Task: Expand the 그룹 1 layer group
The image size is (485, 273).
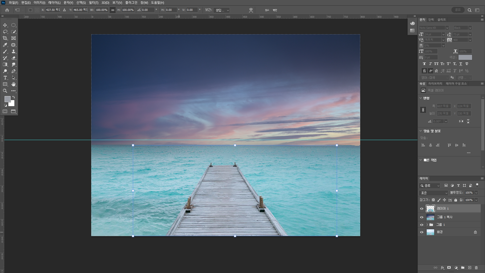Action: coord(427,224)
